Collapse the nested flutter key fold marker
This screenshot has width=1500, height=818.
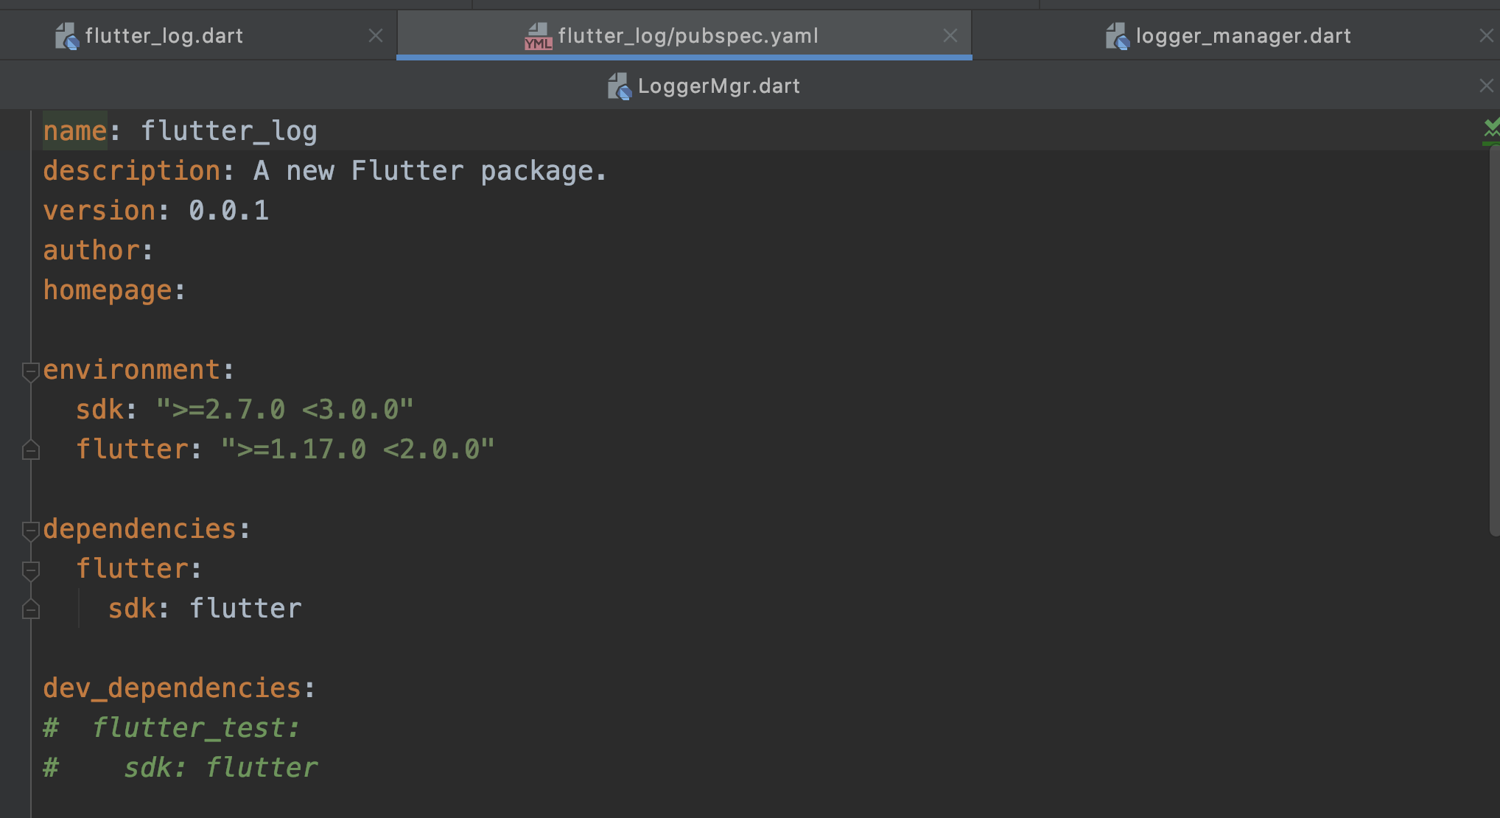pos(30,570)
